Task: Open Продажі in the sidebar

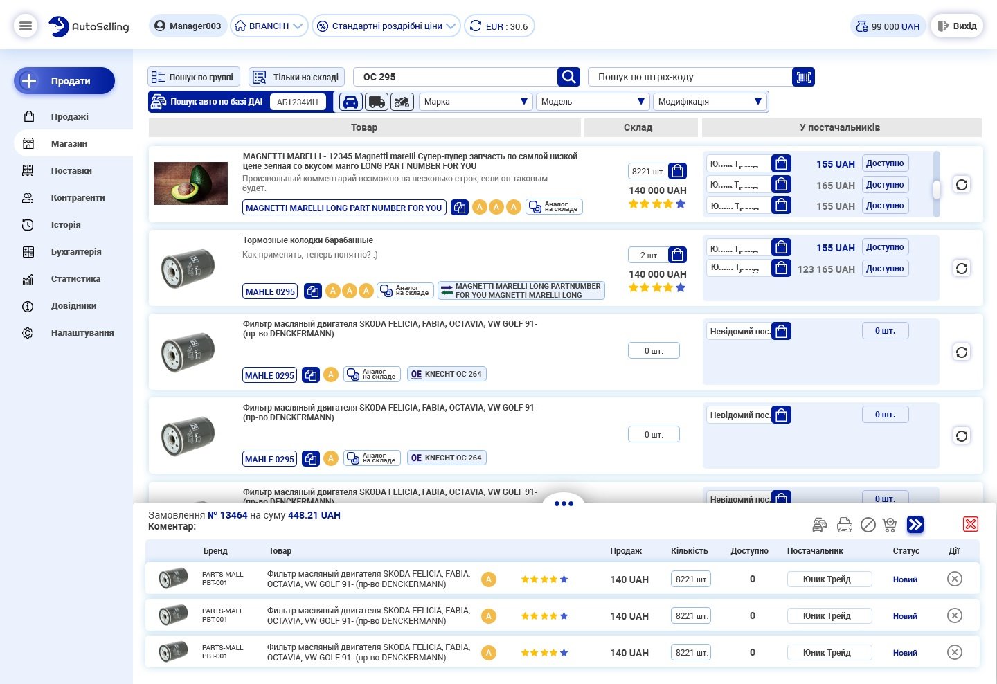Action: [69, 116]
